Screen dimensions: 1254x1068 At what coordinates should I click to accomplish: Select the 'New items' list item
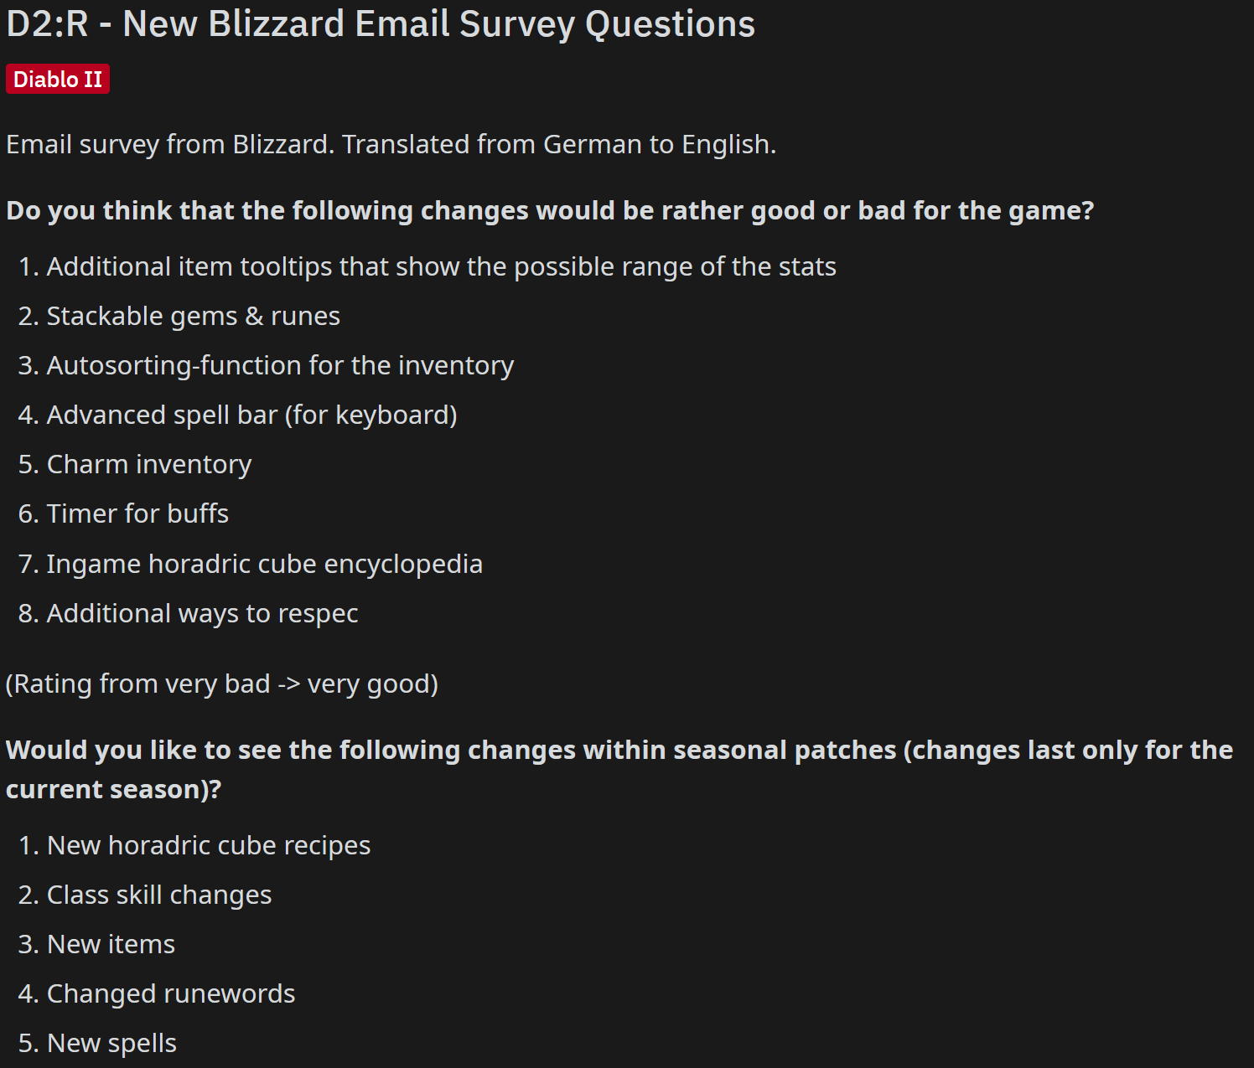[x=111, y=945]
